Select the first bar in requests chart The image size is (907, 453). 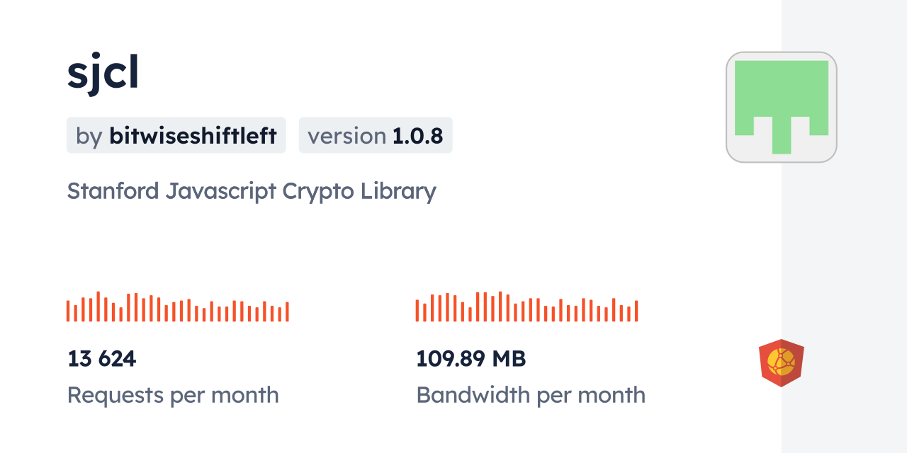[68, 311]
